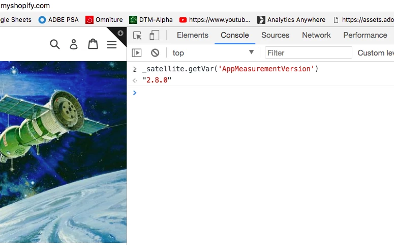Click the blue console prompt arrow
394x245 pixels.
[x=135, y=93]
